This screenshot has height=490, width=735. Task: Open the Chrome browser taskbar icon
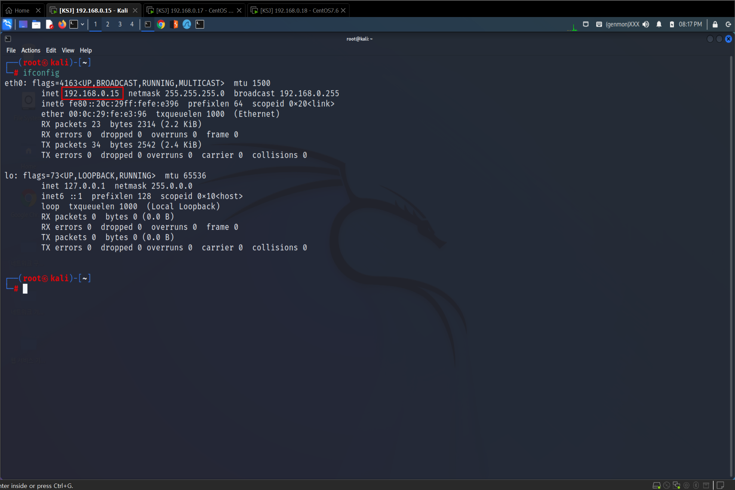coord(161,24)
